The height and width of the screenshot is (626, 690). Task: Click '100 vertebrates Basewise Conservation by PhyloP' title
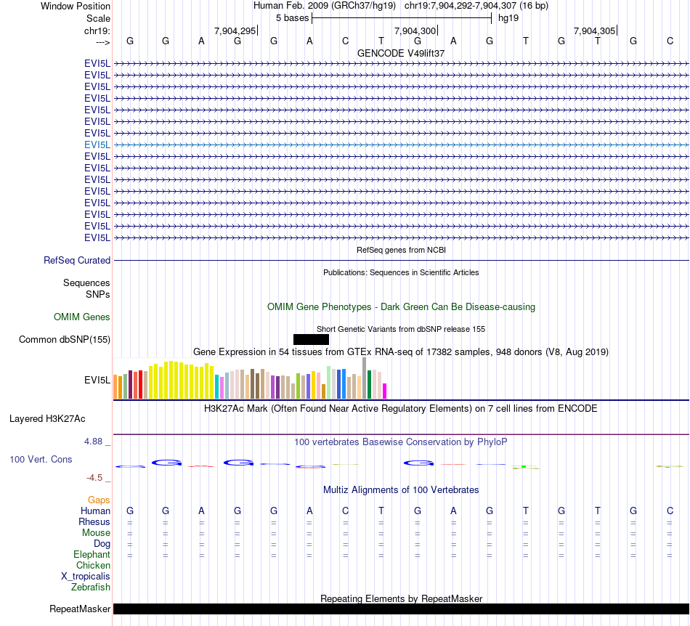(401, 442)
